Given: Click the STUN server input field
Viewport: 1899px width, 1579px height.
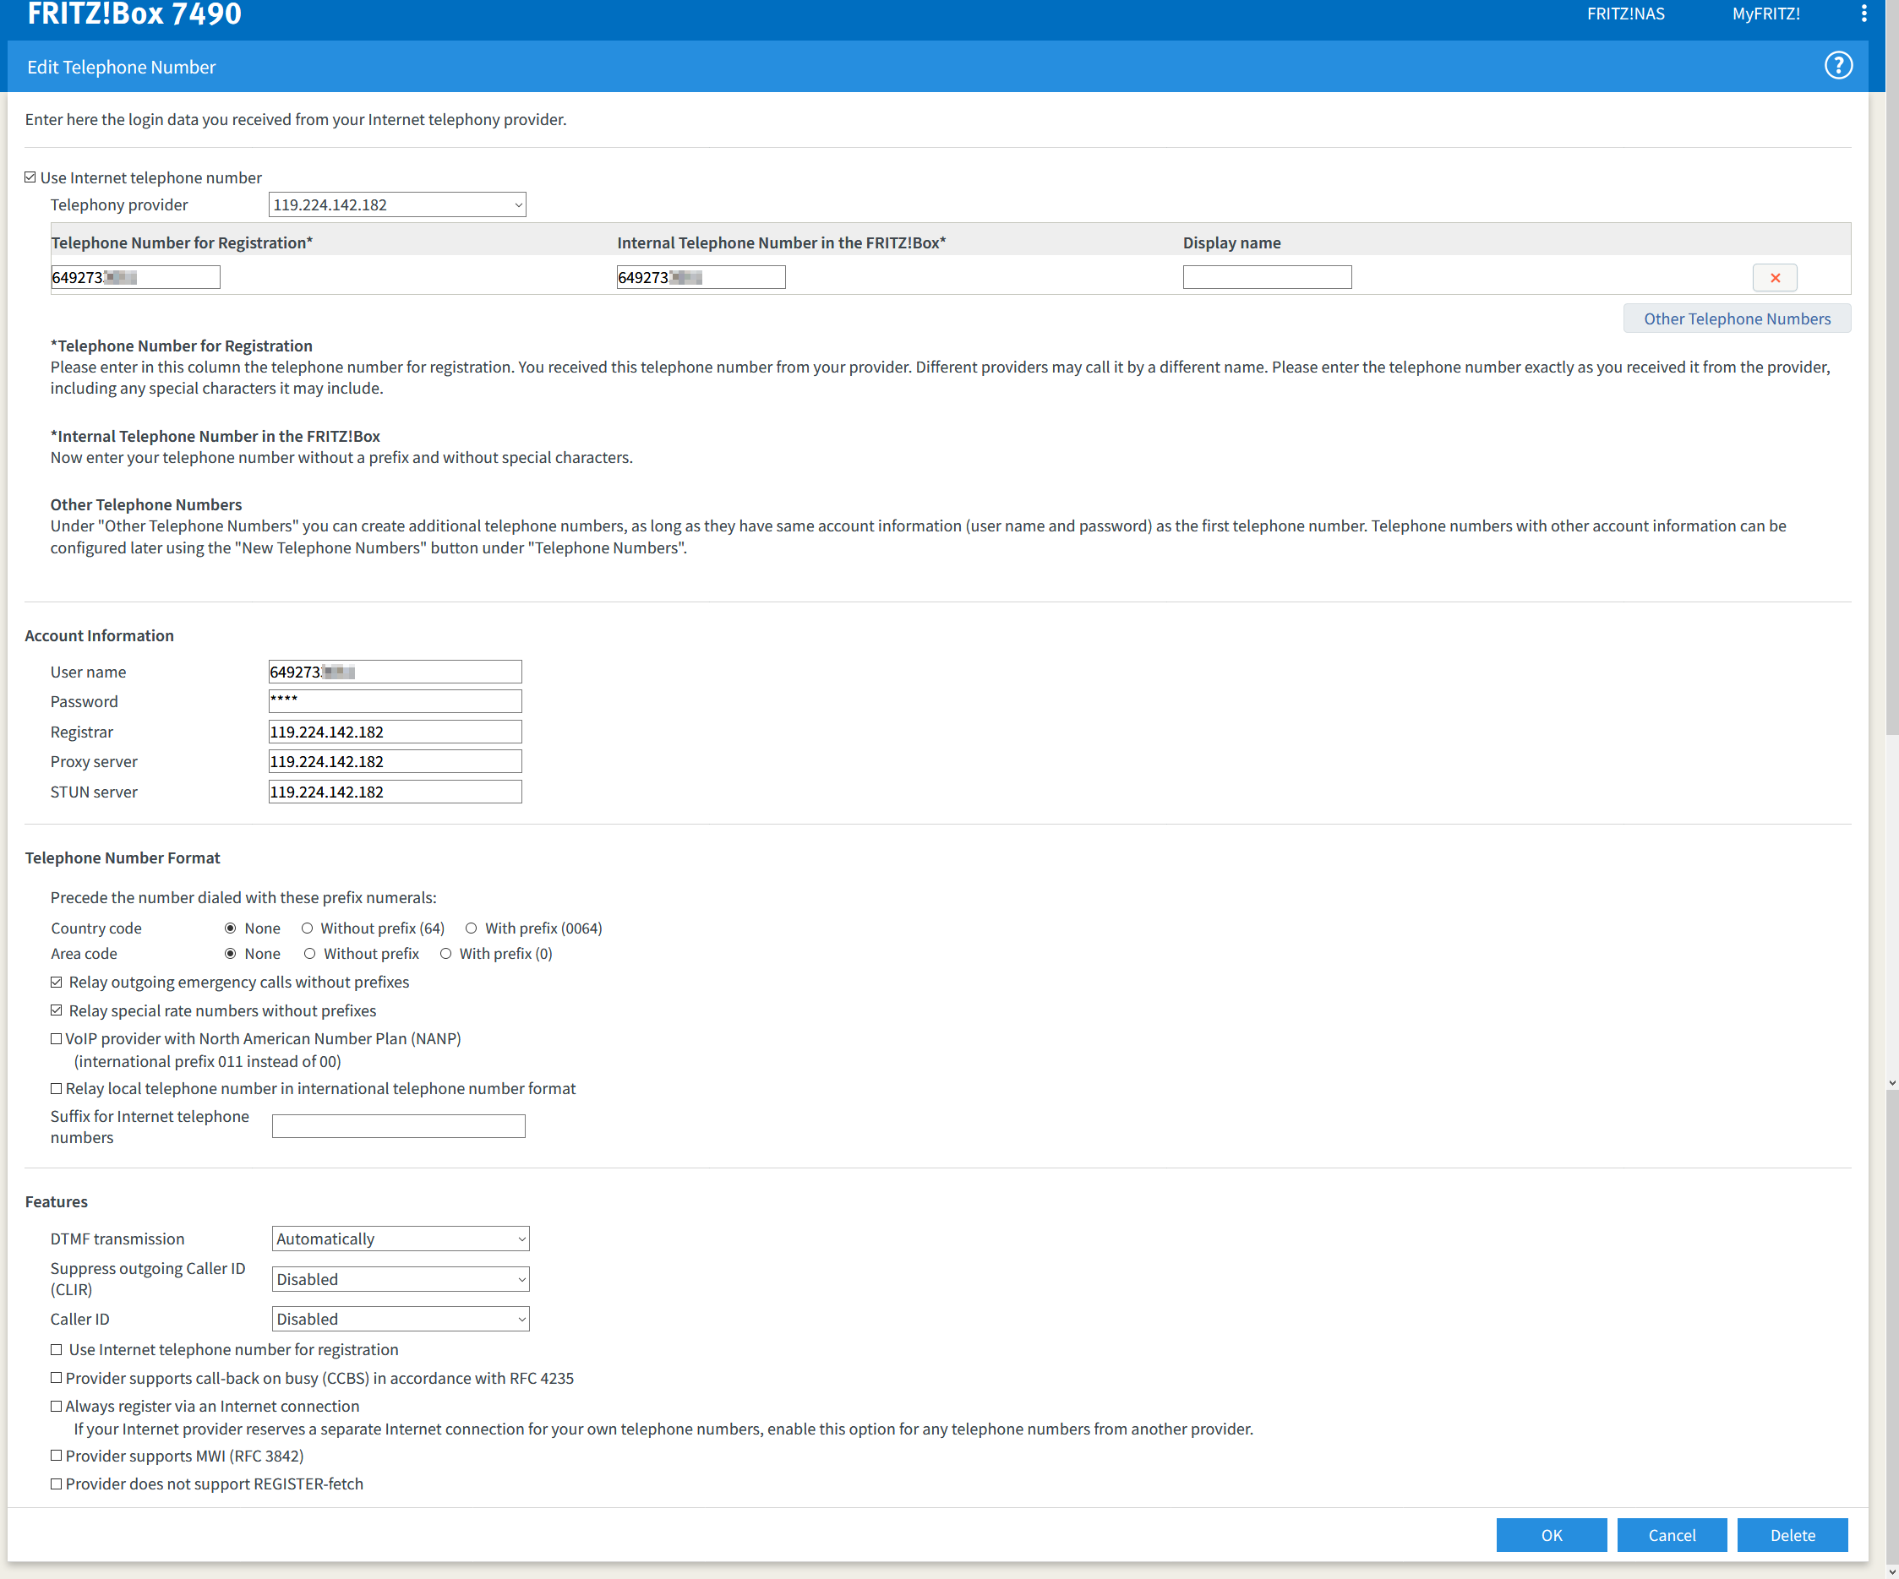Looking at the screenshot, I should point(396,792).
